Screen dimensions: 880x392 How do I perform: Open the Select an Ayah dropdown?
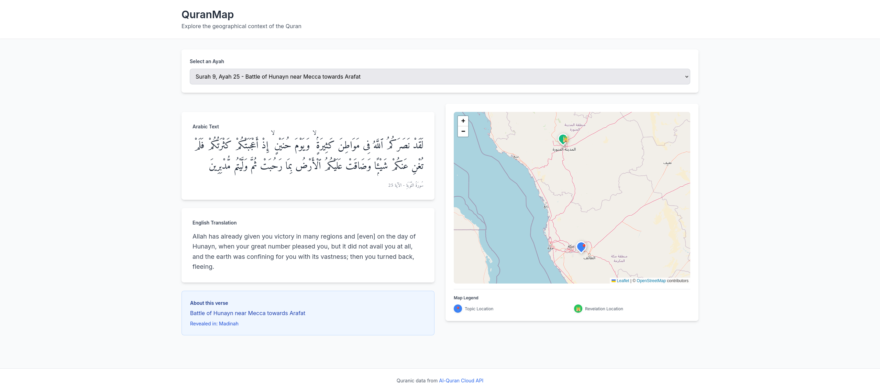pos(439,77)
